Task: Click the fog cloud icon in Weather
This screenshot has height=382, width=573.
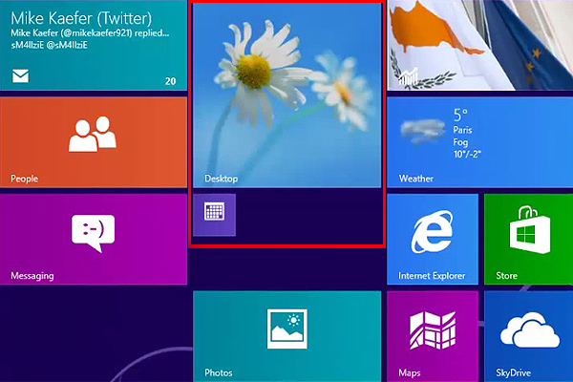Action: 420,128
